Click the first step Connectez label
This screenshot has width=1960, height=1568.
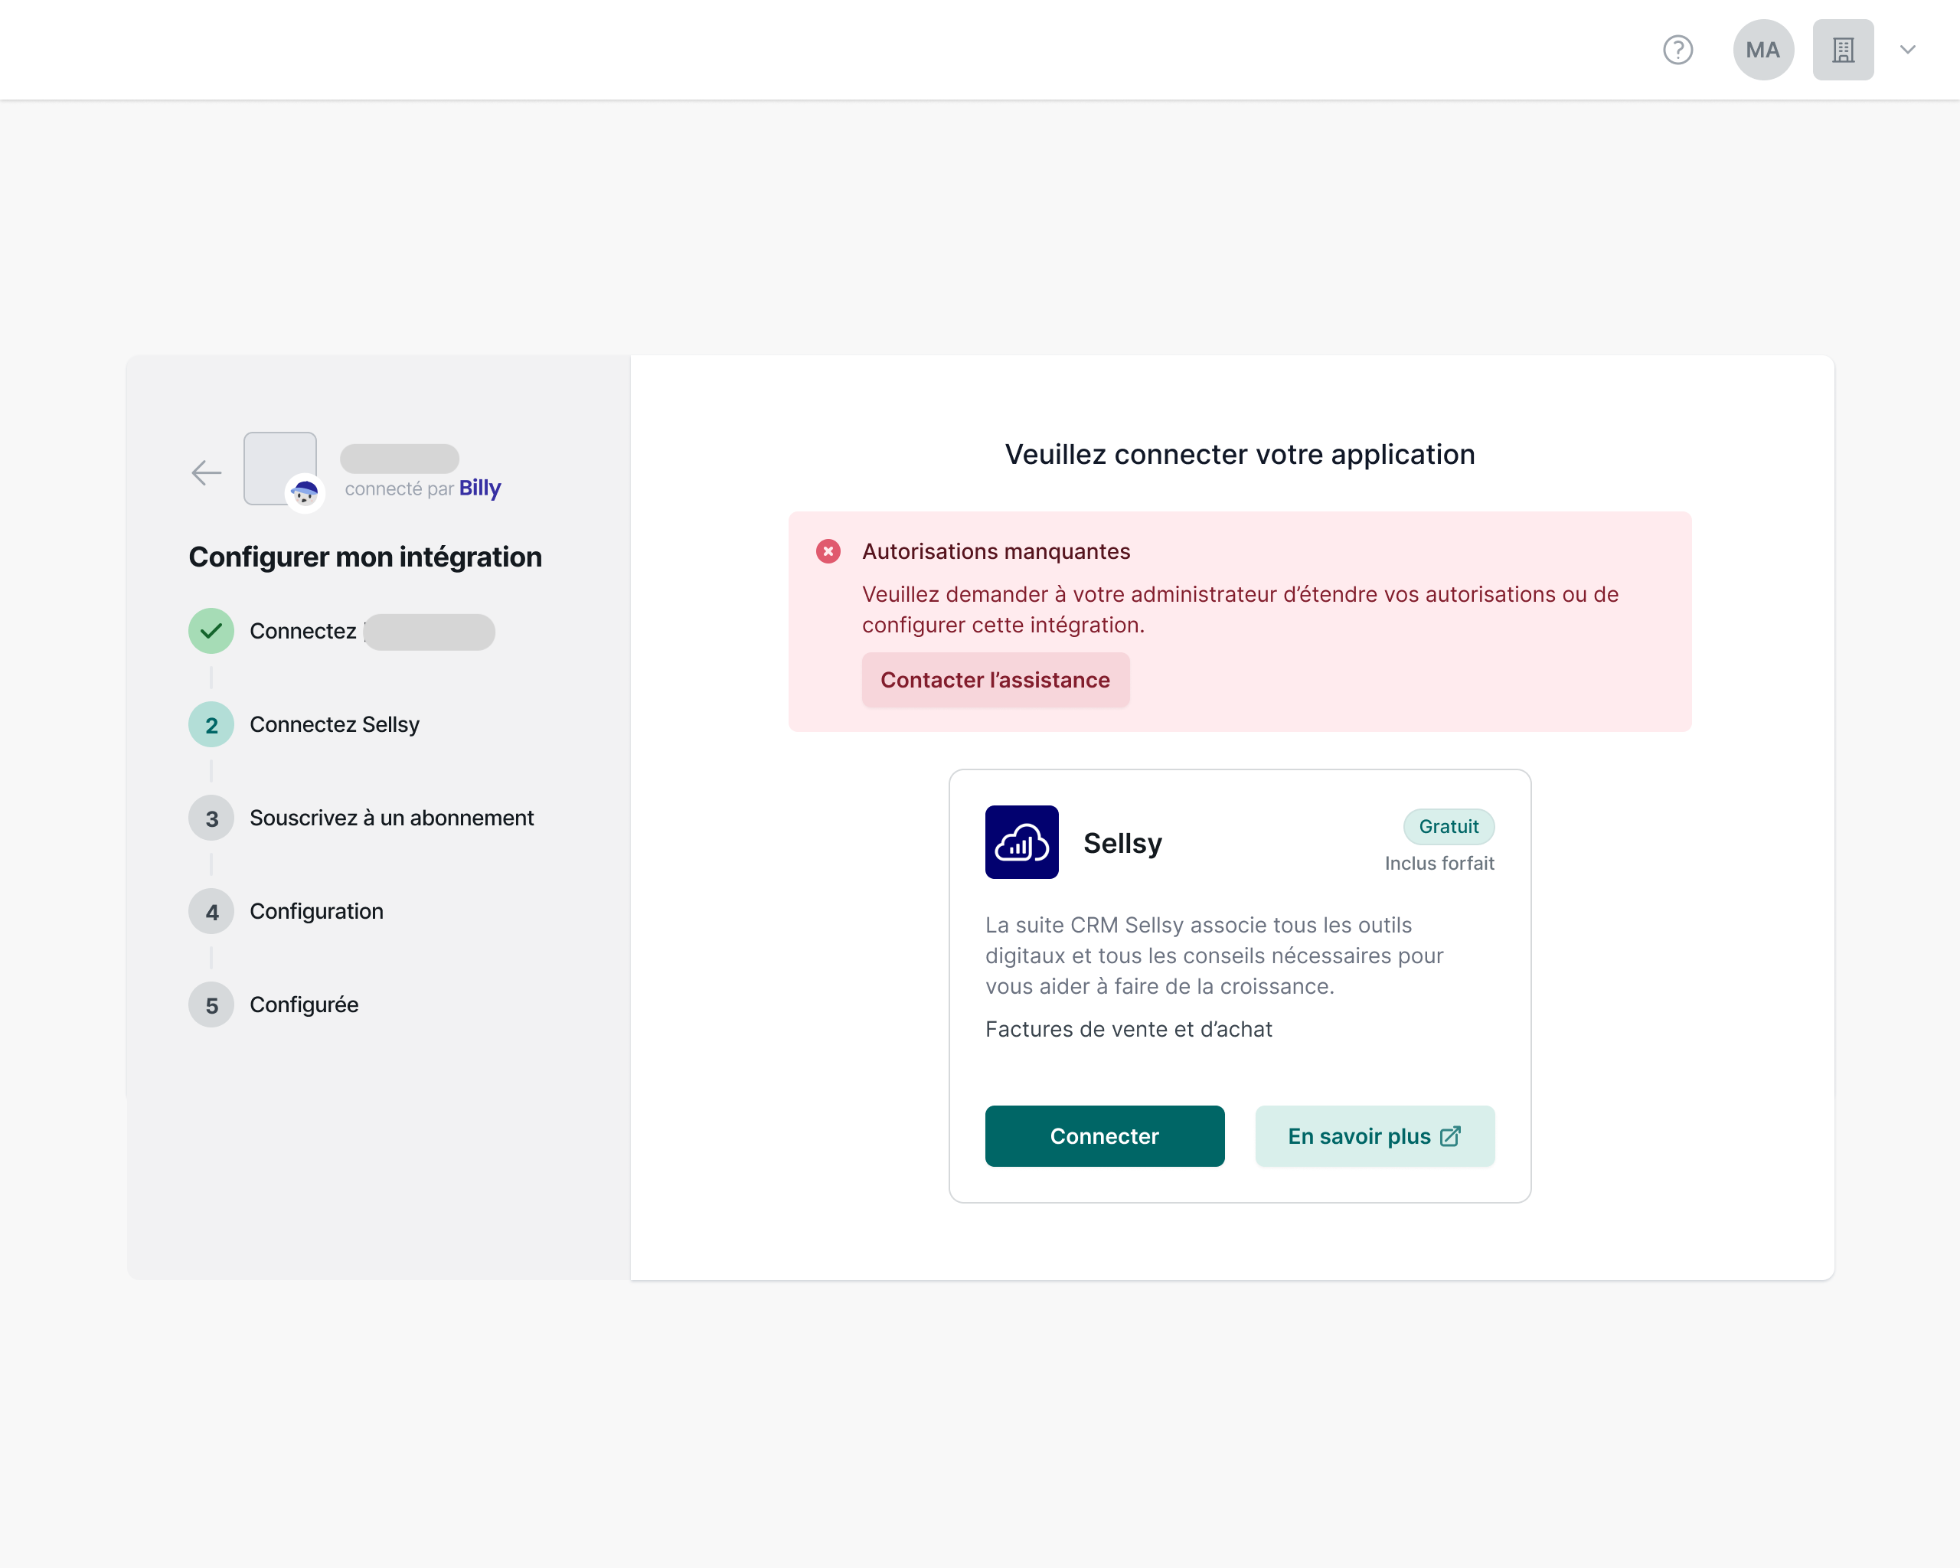(302, 631)
